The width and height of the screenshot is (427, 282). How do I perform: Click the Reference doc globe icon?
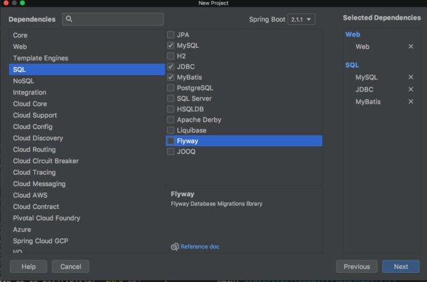pyautogui.click(x=175, y=247)
